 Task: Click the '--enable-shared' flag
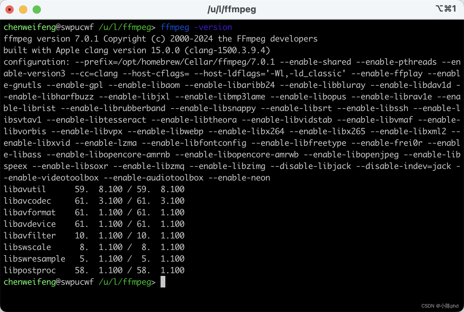315,62
